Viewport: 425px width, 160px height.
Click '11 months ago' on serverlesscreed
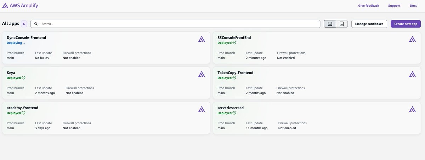coord(257,128)
